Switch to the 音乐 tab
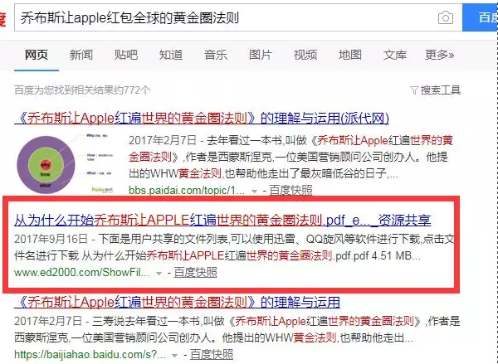The height and width of the screenshot is (364, 498). (216, 55)
